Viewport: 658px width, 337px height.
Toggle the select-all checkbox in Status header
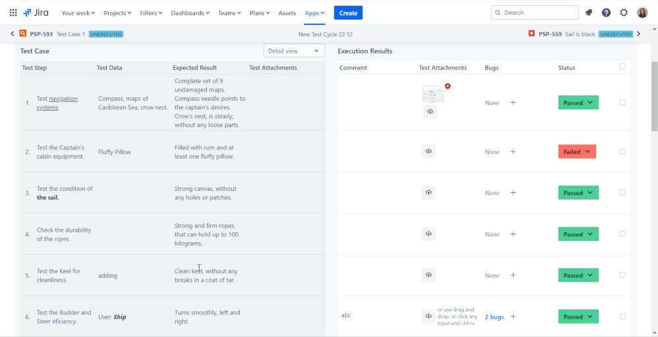tap(622, 66)
